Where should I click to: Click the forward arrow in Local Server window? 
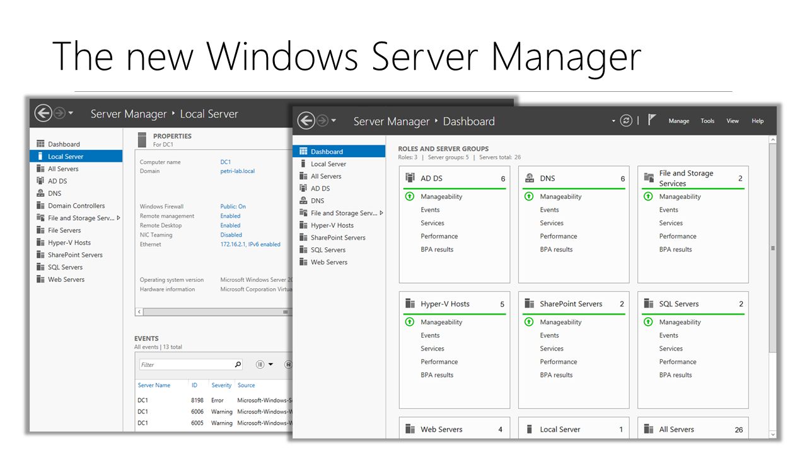[59, 113]
